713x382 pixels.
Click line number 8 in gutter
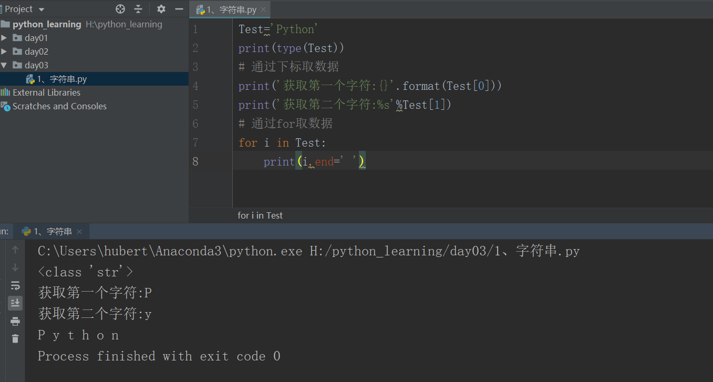[x=195, y=161]
